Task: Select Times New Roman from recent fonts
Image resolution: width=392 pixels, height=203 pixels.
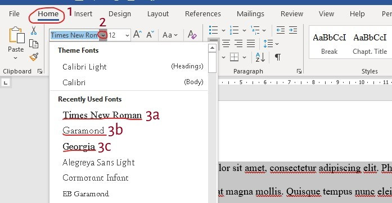Action: 129,115
